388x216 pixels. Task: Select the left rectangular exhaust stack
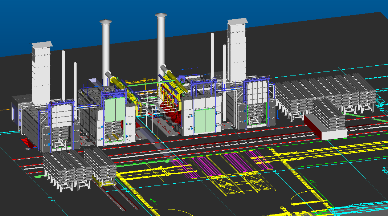coord(41,73)
